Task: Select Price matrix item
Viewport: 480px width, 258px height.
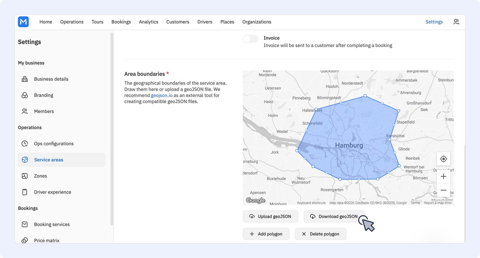Action: 61,240
